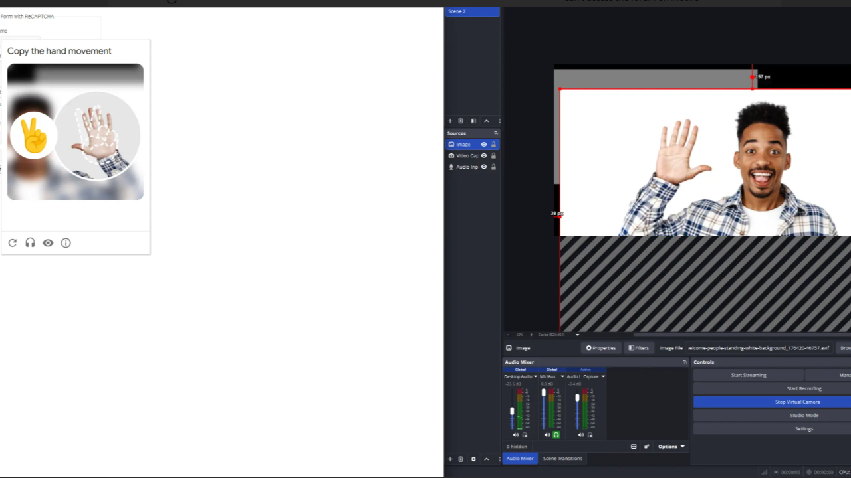The height and width of the screenshot is (478, 851).
Task: Click the eye icon in the CAPTCHA footer
Action: pos(48,243)
